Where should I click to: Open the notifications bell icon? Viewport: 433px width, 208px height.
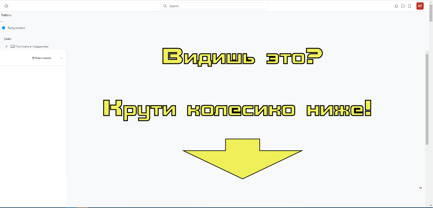tap(396, 6)
